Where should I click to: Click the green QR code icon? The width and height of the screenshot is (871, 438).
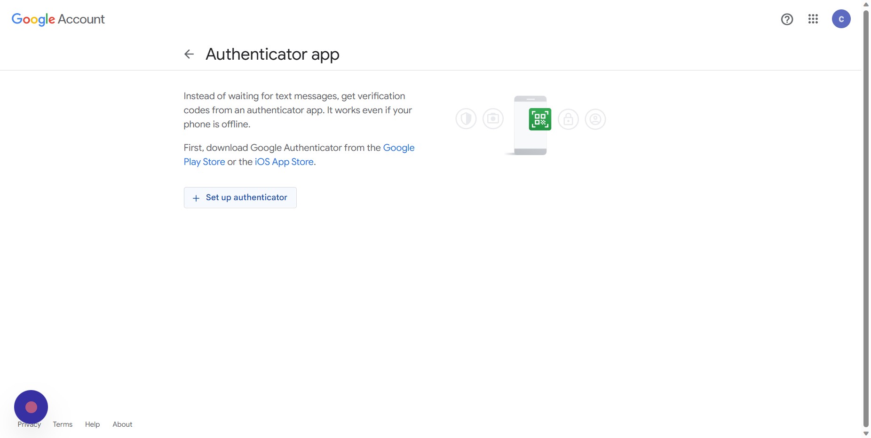[x=540, y=119]
